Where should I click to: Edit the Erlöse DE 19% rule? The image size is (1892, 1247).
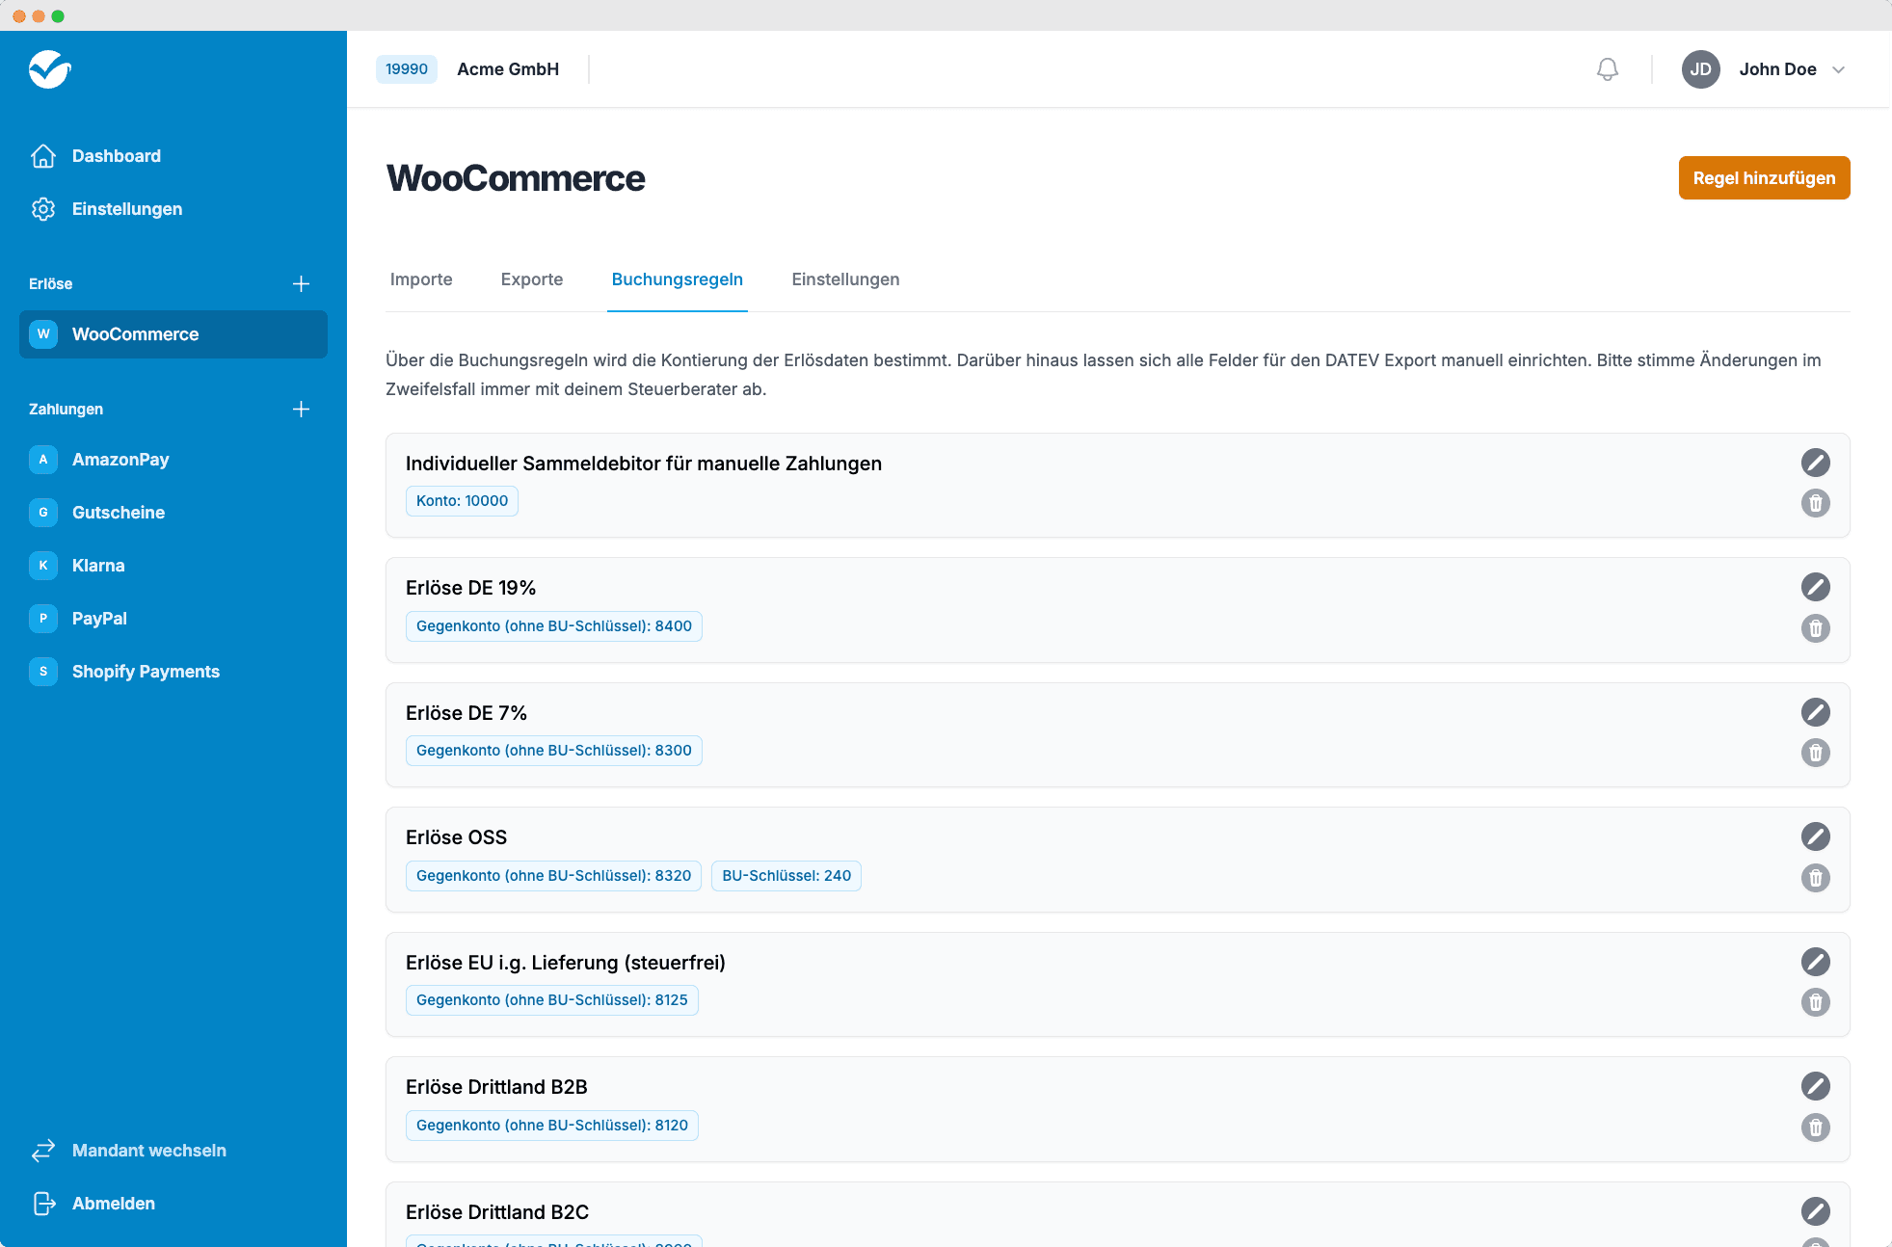[x=1815, y=587]
